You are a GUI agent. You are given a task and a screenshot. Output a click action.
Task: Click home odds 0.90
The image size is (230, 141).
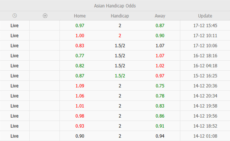pos(80,136)
